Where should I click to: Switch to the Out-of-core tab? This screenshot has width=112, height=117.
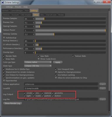pyautogui.click(x=51, y=15)
